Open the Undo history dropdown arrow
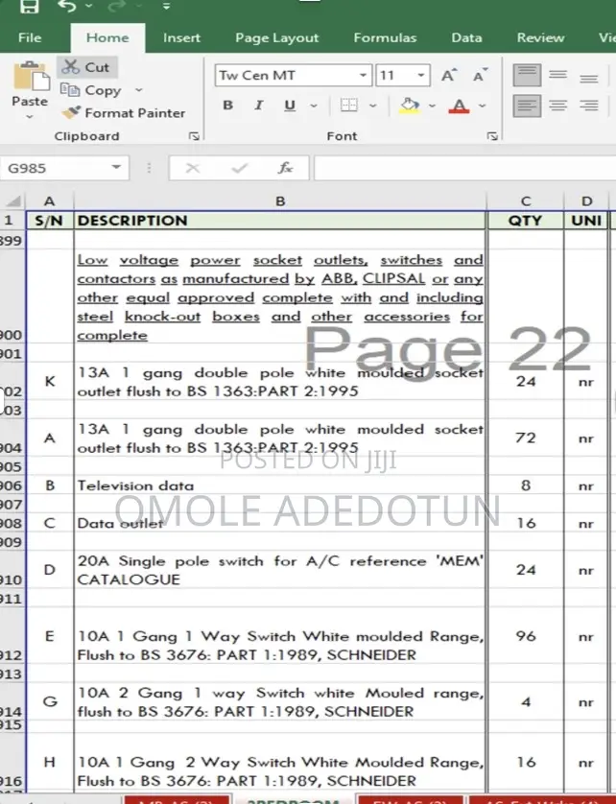616x804 pixels. [x=89, y=6]
